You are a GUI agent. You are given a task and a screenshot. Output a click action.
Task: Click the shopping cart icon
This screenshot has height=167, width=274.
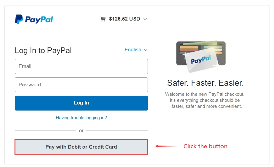click(x=103, y=19)
